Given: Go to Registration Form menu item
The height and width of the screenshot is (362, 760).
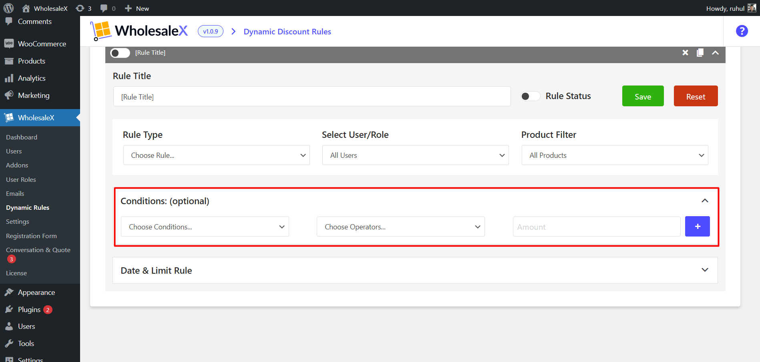Looking at the screenshot, I should tap(31, 236).
